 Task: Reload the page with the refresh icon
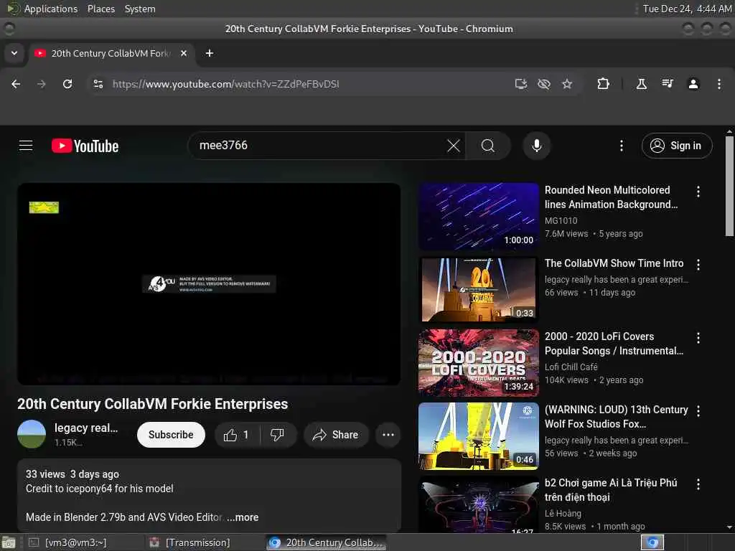67,84
